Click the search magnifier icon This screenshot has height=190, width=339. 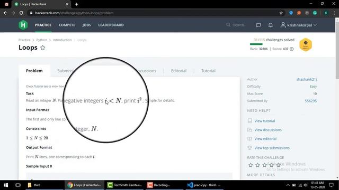pyautogui.click(x=228, y=25)
